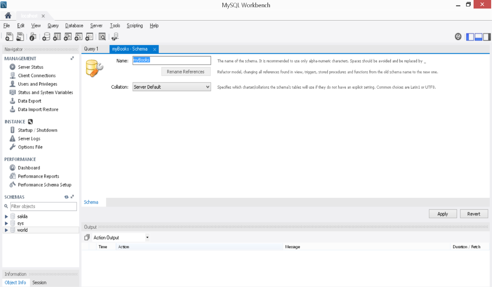Create a new view via toolbar icon
Image resolution: width=492 pixels, height=287 pixels.
pos(67,37)
